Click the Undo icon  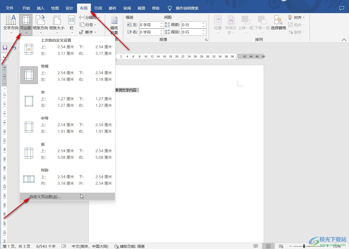pos(14,48)
